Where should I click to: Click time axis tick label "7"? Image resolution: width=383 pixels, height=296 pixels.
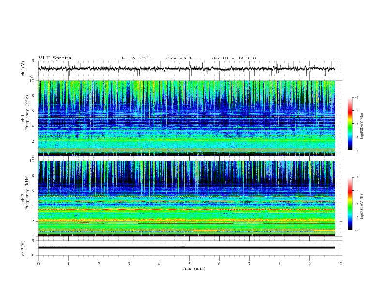pos(250,264)
